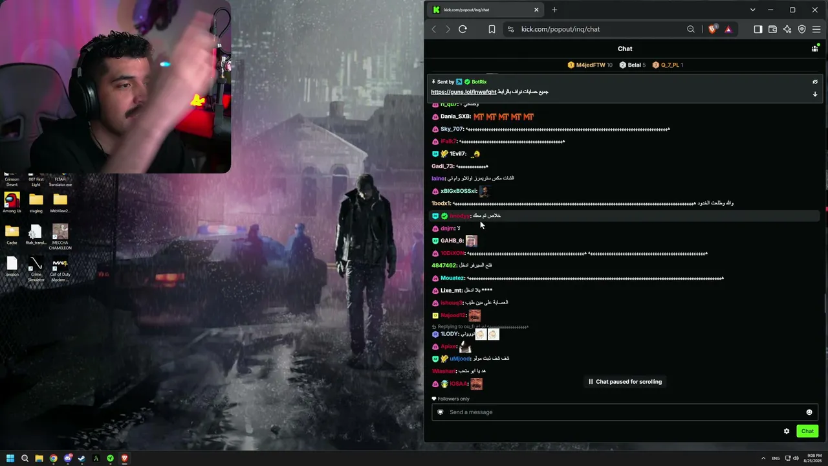Show the chat viewers list icon
This screenshot has width=828, height=466.
click(x=814, y=49)
